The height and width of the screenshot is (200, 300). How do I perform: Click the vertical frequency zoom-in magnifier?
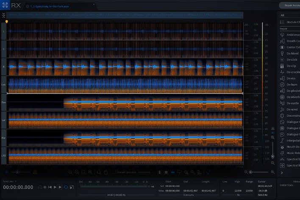click(272, 137)
